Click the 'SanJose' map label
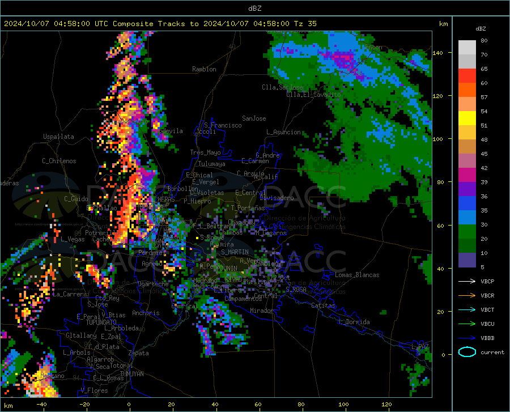This screenshot has width=510, height=412. click(254, 118)
